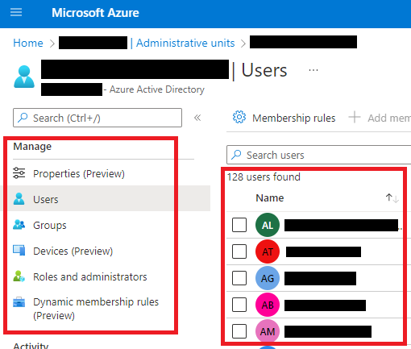Open Administrative units breadcrumb link

185,43
